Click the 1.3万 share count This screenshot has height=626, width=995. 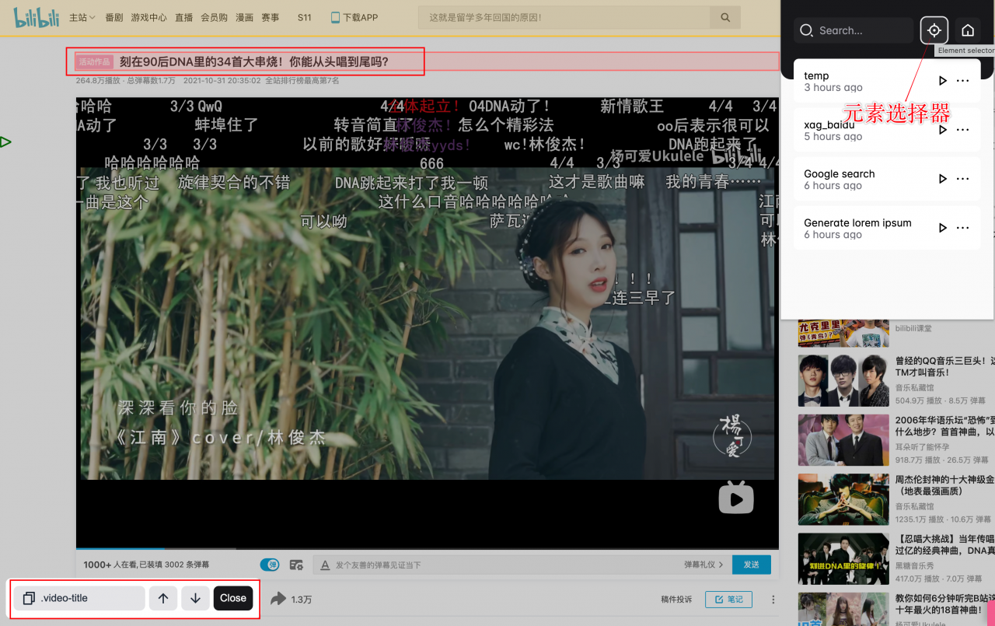(302, 600)
